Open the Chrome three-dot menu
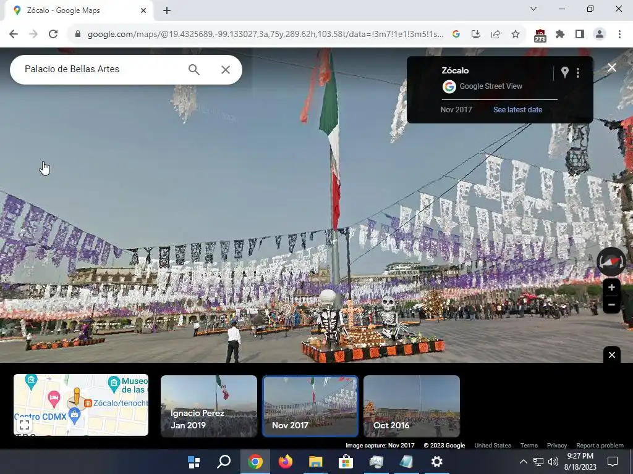Screen dimensions: 633x474 coord(619,35)
